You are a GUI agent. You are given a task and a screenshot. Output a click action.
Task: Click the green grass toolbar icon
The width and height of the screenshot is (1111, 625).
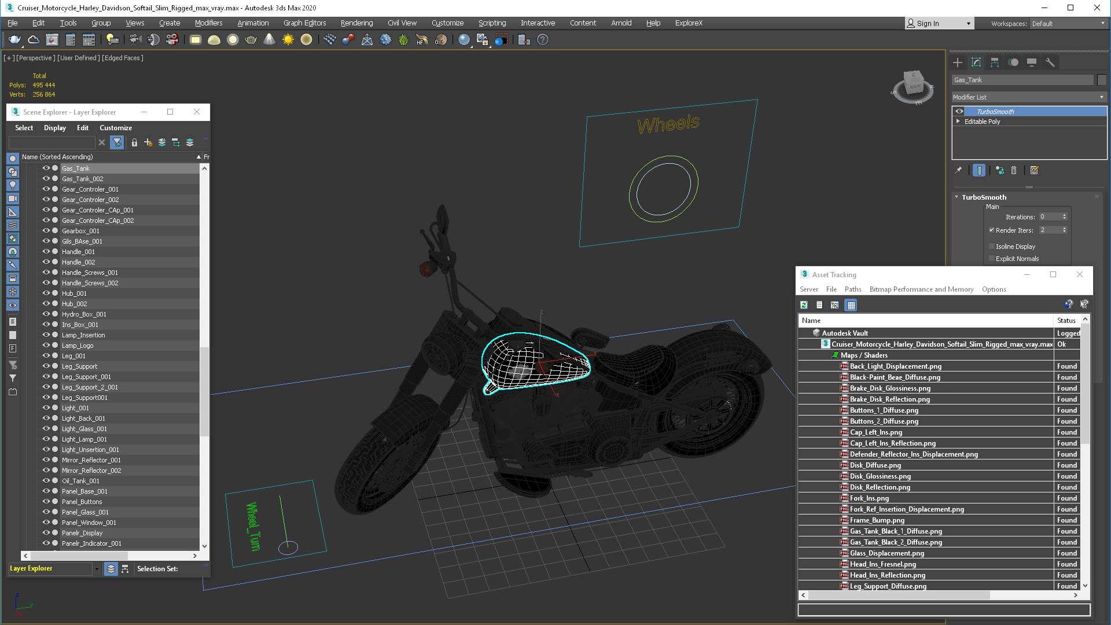403,39
